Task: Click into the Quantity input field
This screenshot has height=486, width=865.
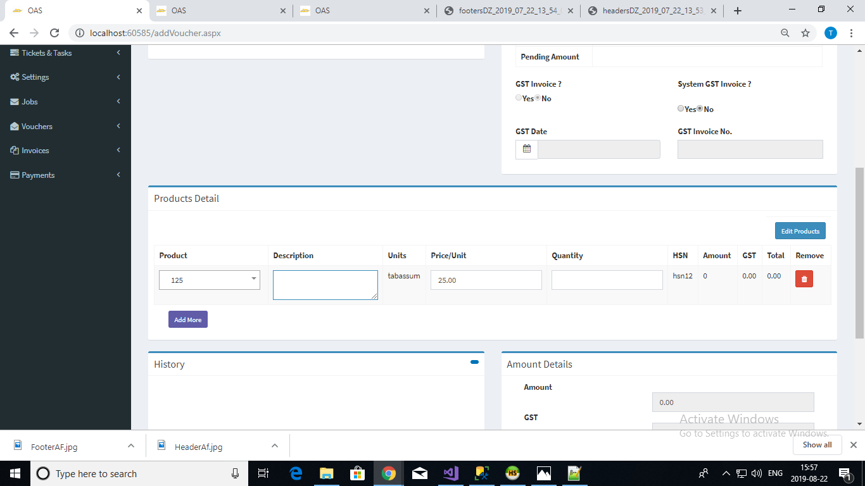Action: [607, 280]
